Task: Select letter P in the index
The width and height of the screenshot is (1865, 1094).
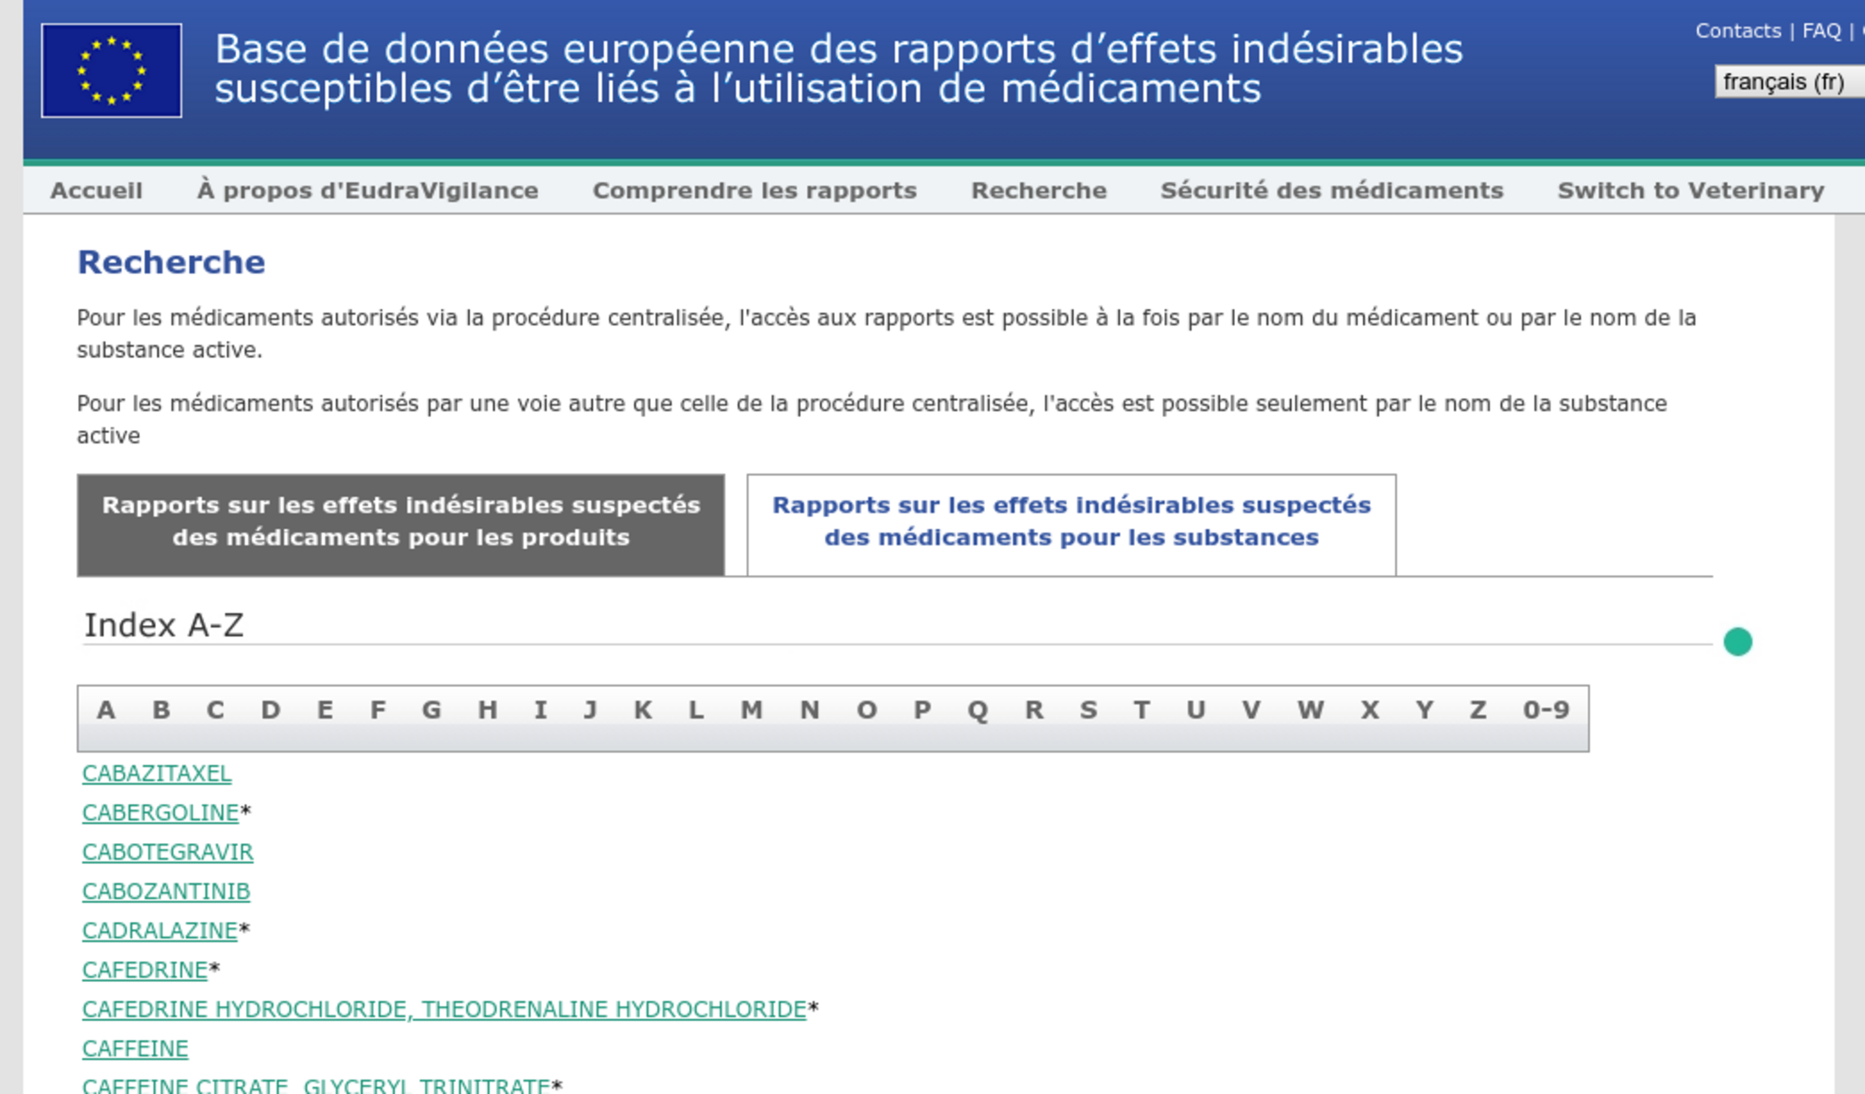Action: click(922, 710)
